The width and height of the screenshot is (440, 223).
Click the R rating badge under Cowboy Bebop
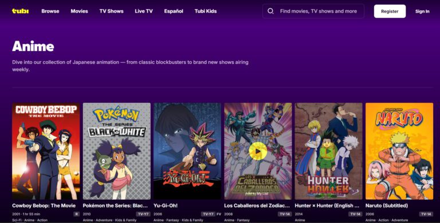76,214
